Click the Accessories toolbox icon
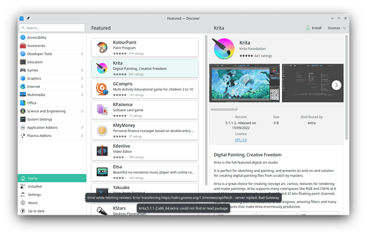 coord(23,46)
